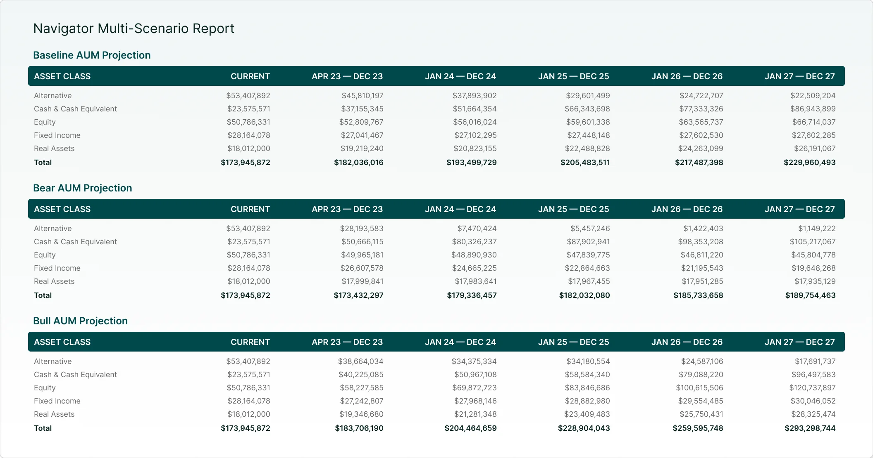
Task: Click Bull Fixed Income value $28,882,980
Action: coord(587,401)
